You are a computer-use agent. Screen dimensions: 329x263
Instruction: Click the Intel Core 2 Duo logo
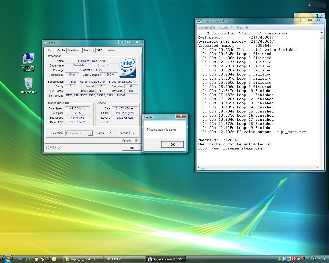(128, 67)
